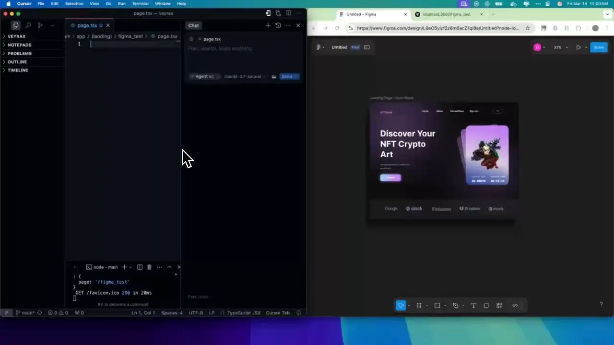Open Dev Mode via the code icon
Screen dimensions: 614x345
coord(515,305)
